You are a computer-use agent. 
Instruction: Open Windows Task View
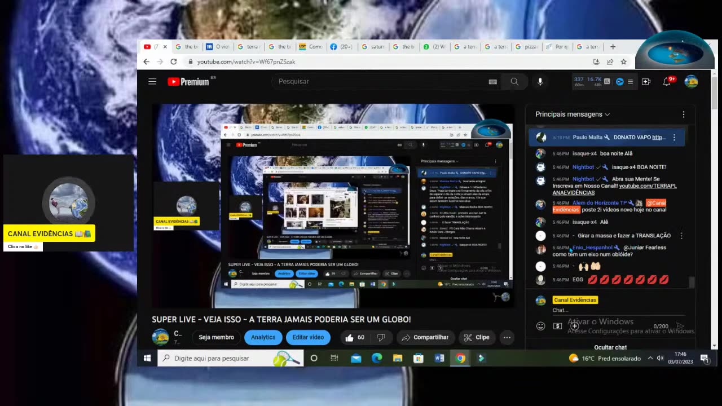334,358
